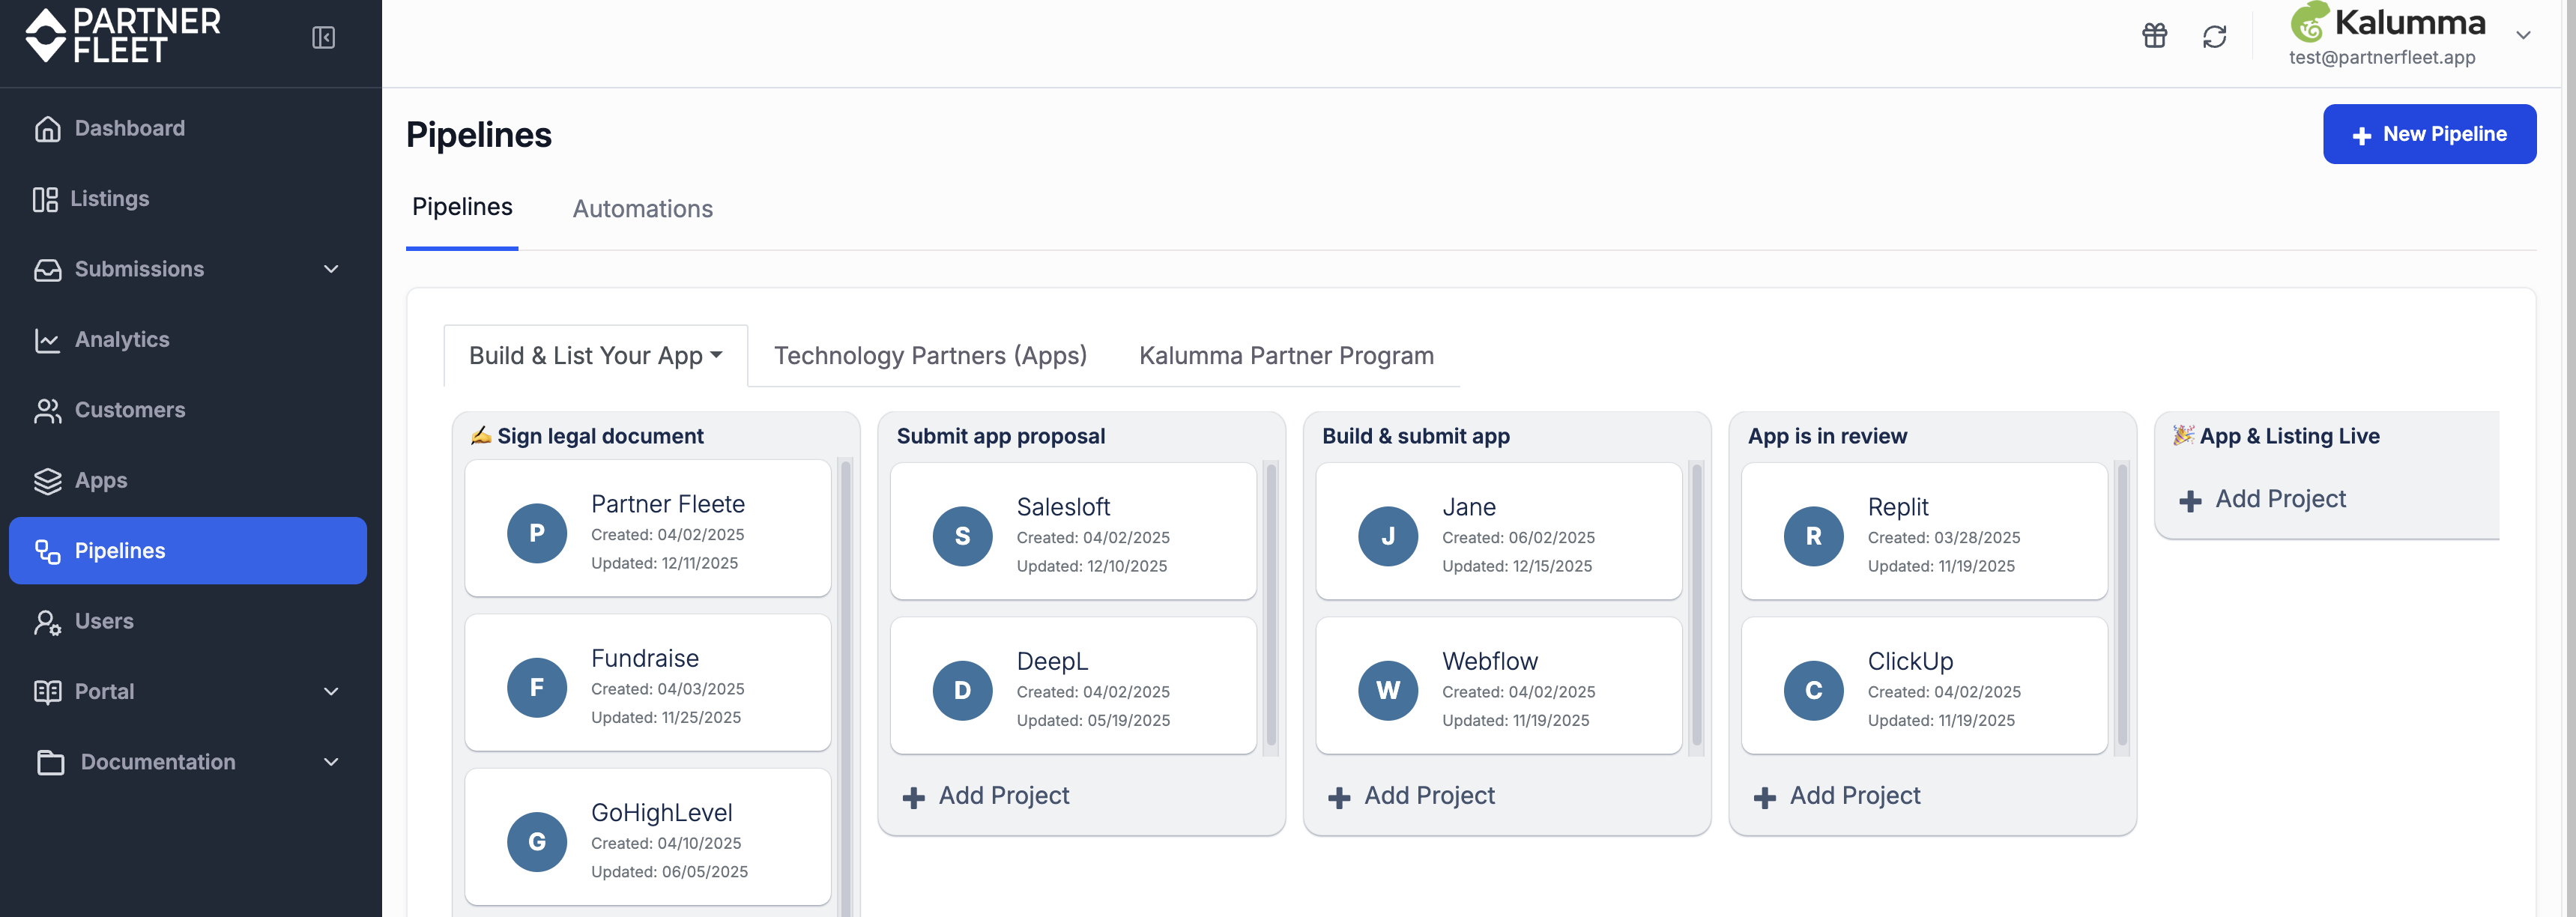The width and height of the screenshot is (2576, 917).
Task: Click the refresh sync icon
Action: (2214, 37)
